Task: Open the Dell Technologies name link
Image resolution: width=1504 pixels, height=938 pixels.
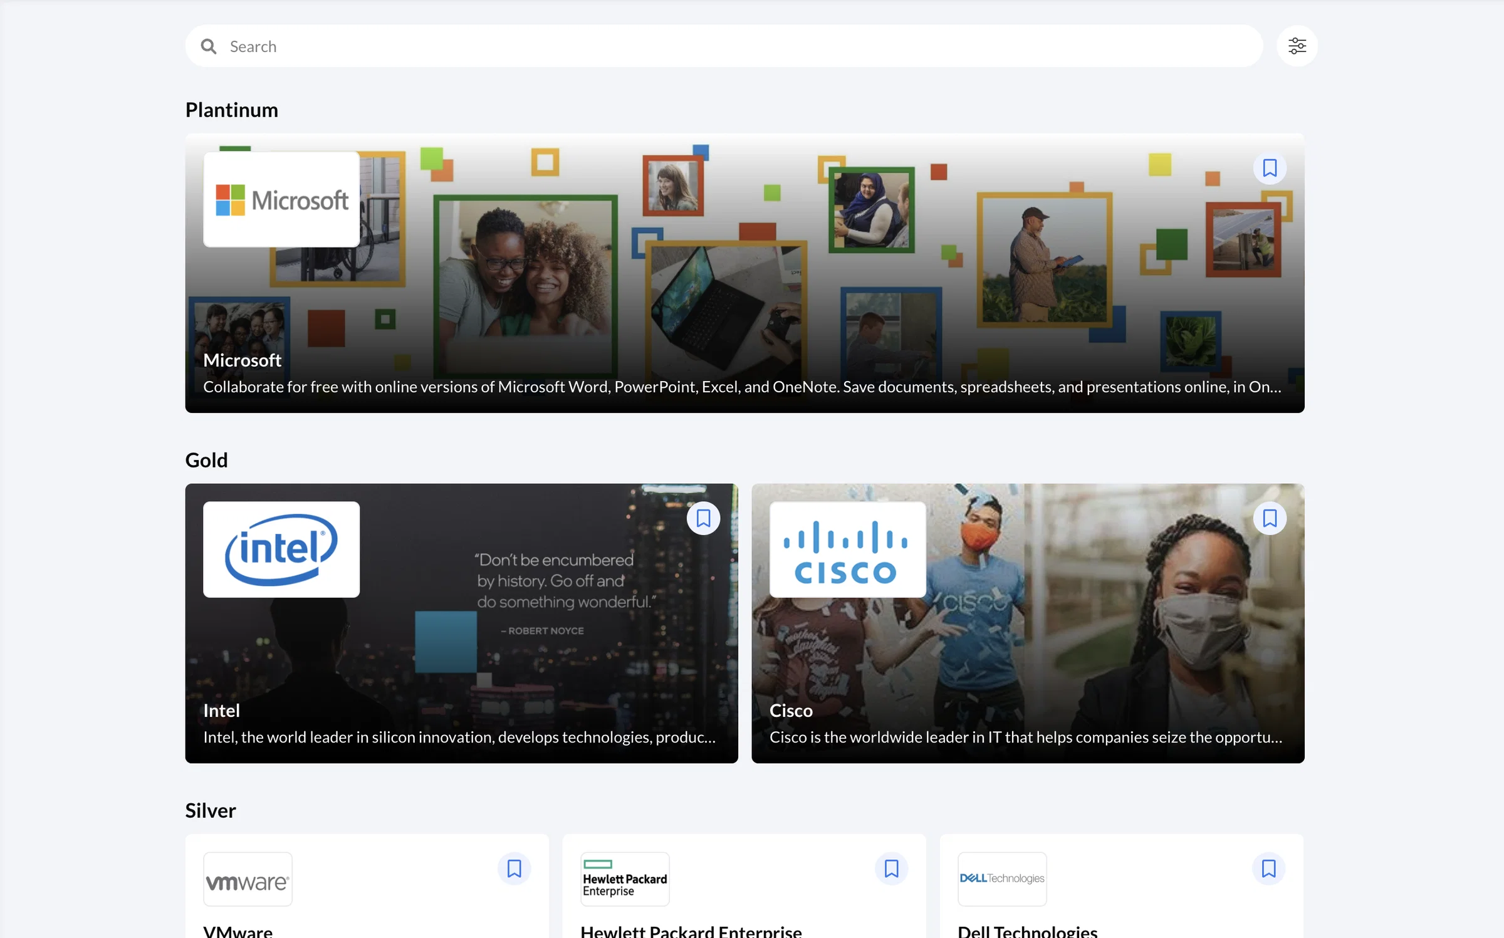Action: [x=1028, y=931]
